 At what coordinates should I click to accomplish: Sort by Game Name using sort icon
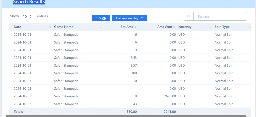[100, 27]
